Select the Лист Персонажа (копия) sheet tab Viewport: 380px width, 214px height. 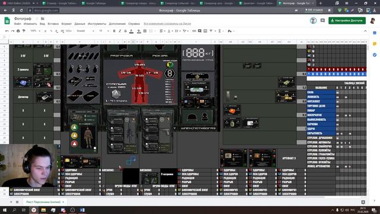tap(45, 202)
